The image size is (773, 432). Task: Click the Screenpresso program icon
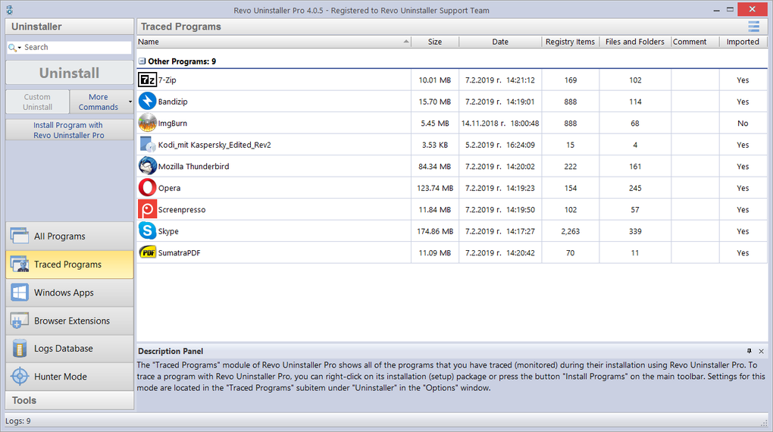[x=147, y=210]
